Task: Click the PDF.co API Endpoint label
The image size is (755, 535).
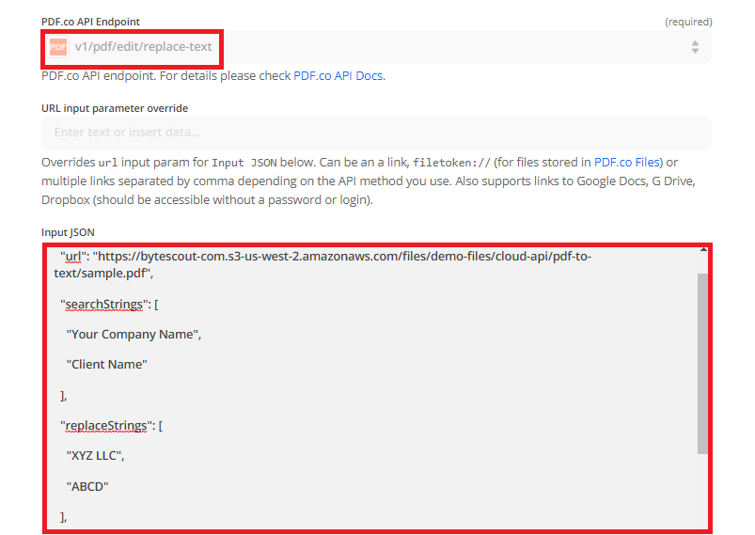Action: pos(90,22)
